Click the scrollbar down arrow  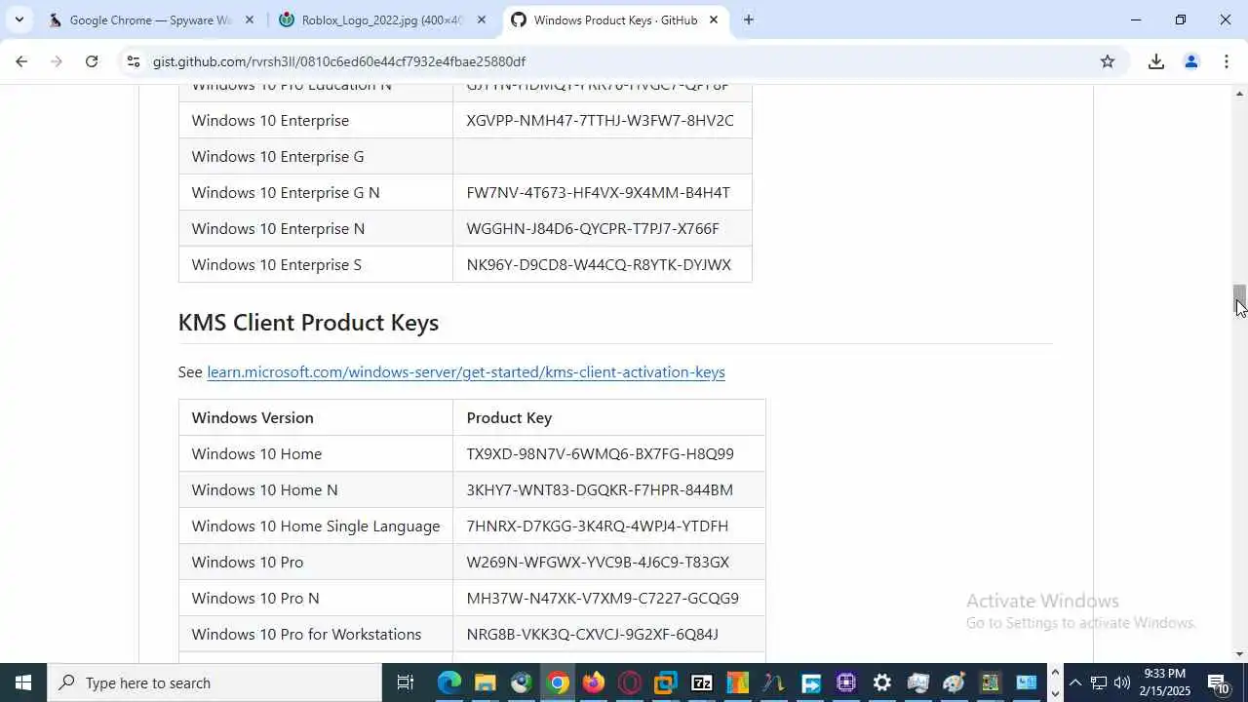tap(1239, 654)
